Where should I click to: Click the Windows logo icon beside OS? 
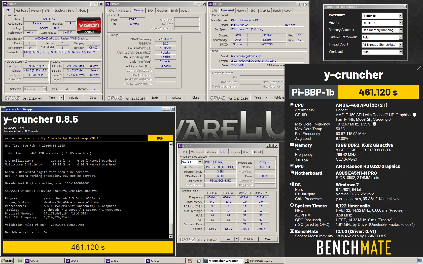(x=292, y=184)
